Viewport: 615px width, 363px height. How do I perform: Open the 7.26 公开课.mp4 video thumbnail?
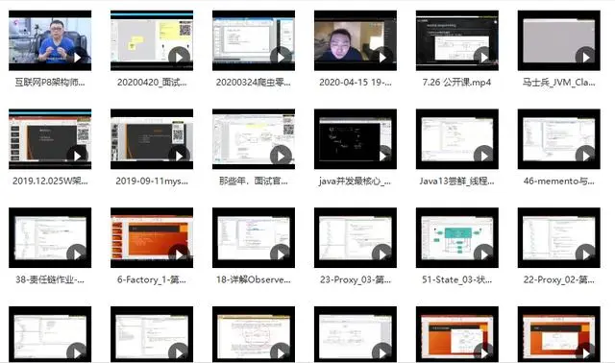[x=457, y=40]
